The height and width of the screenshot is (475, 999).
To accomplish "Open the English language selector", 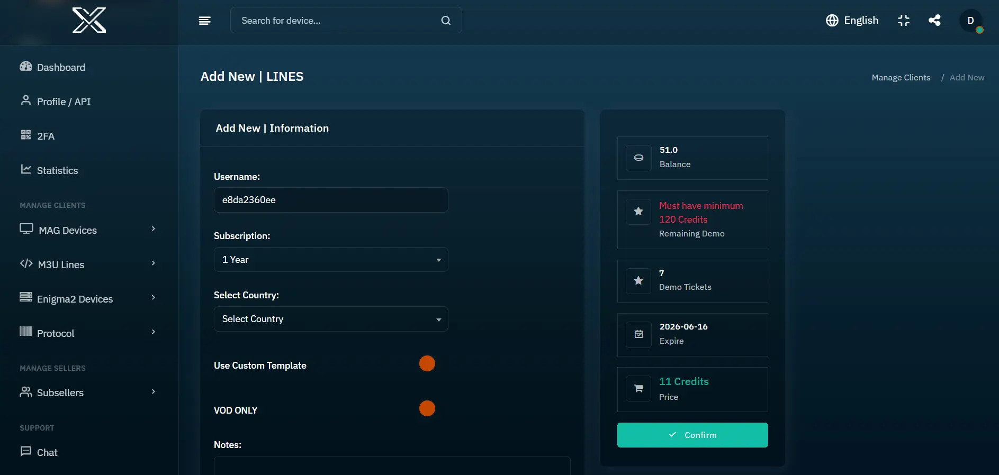I will (852, 21).
